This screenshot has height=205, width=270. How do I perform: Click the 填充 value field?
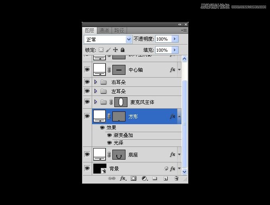[x=164, y=50]
